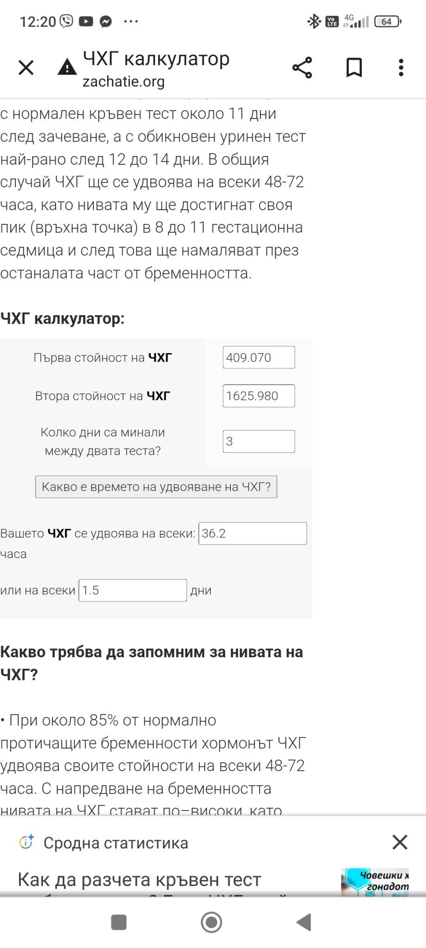The image size is (426, 948).
Task: Tap the Bluetooth status bar icon
Action: (314, 21)
